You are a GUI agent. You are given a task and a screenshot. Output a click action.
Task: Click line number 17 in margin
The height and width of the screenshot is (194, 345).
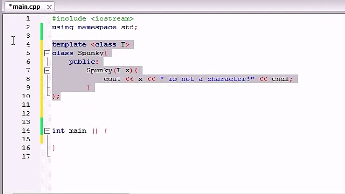[26, 157]
